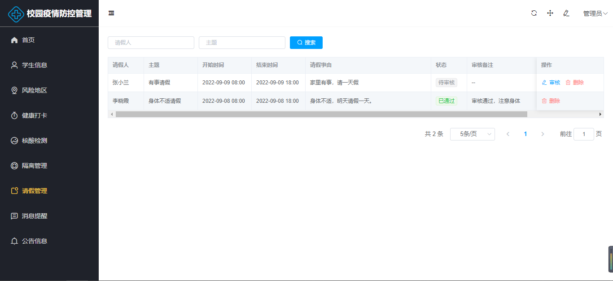613x281 pixels.
Task: Open 健康打卡 health check-in page
Action: click(x=35, y=115)
